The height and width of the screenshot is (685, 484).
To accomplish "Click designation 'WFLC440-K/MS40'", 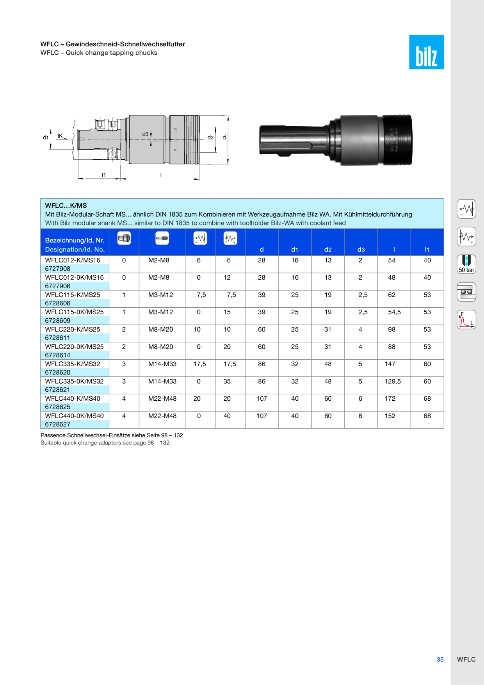I will tap(73, 398).
